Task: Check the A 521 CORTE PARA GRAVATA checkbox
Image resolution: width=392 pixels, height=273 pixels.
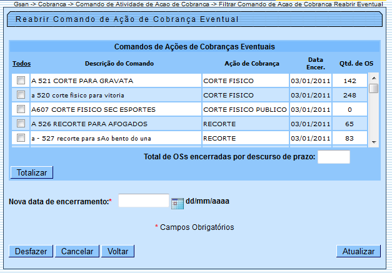Action: 21,81
